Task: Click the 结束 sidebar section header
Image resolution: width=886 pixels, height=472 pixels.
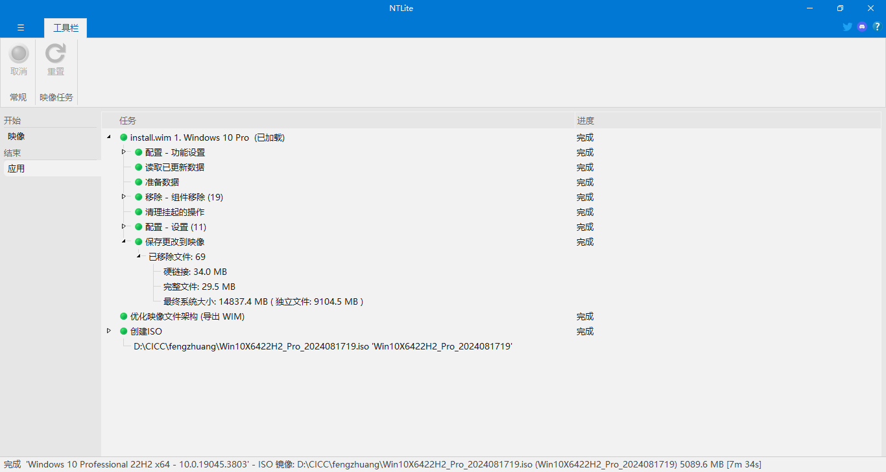Action: (12, 153)
